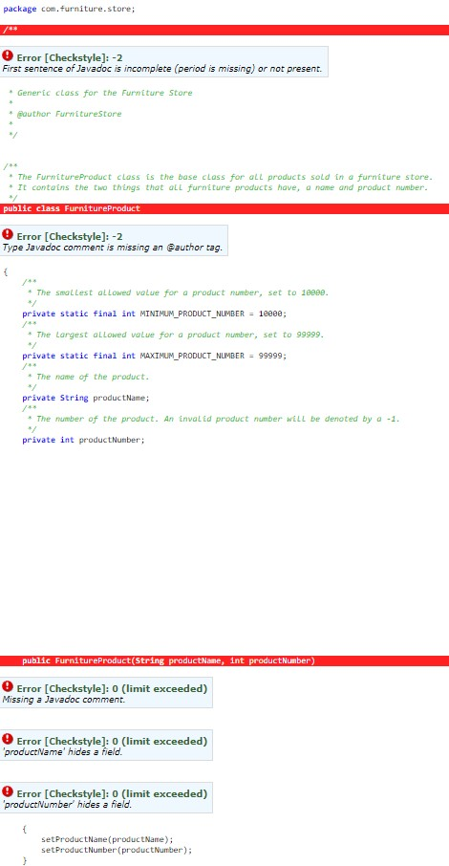Select the red highlighted '/**' line at top
This screenshot has height=866, width=449.
click(x=224, y=30)
